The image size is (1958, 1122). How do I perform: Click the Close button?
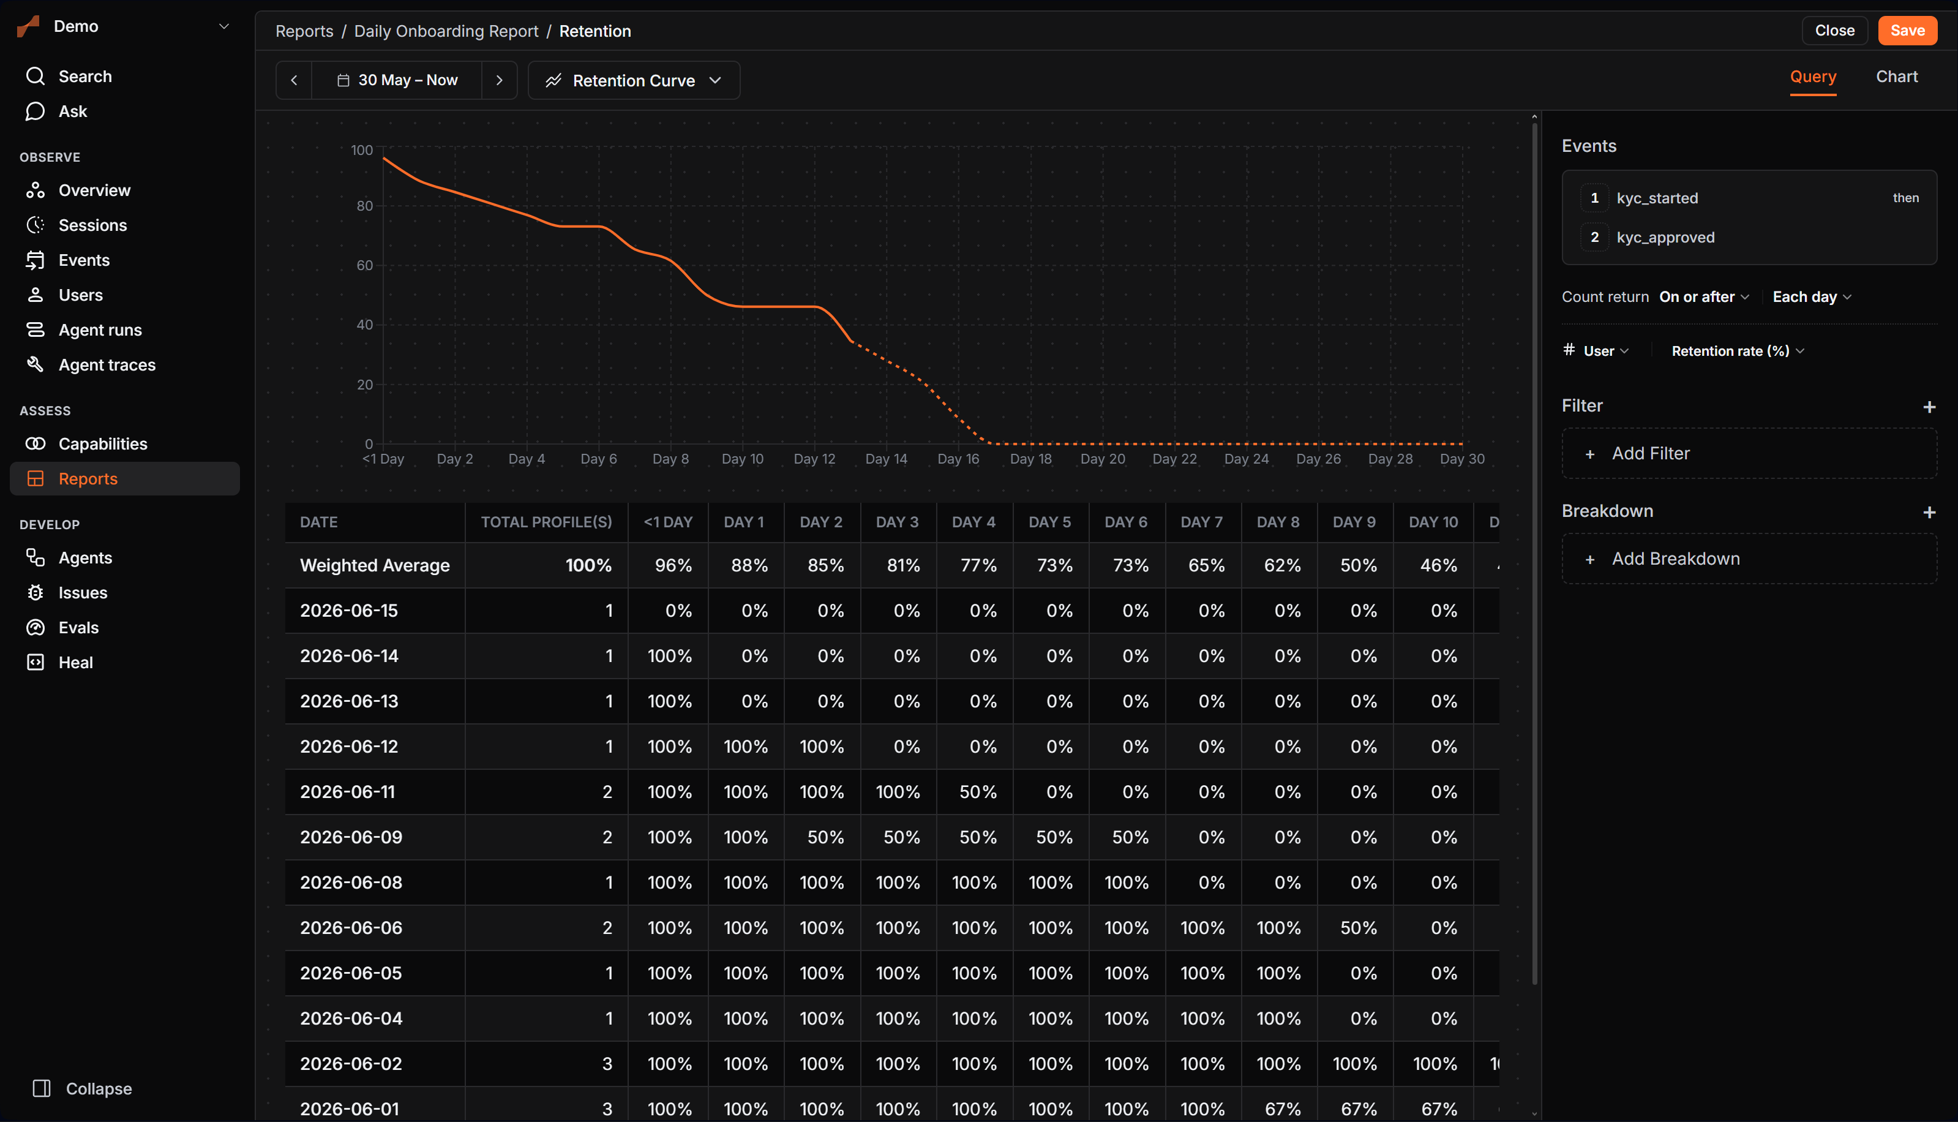(x=1834, y=30)
